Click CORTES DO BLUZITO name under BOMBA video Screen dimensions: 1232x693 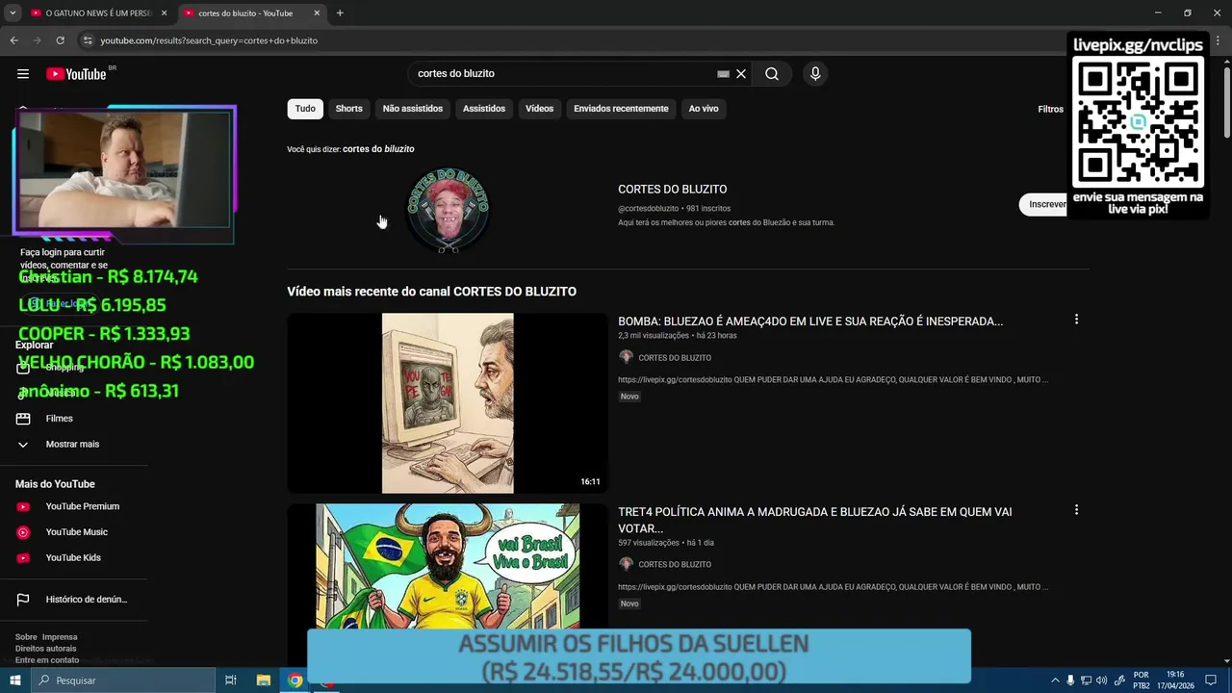(x=675, y=358)
